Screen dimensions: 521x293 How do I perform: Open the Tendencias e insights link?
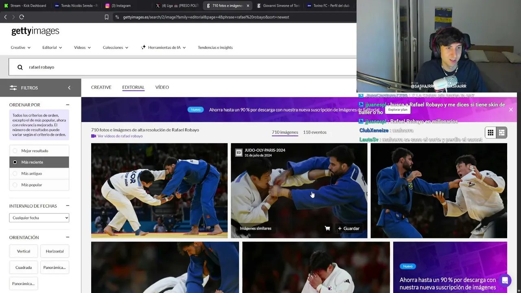click(x=215, y=48)
